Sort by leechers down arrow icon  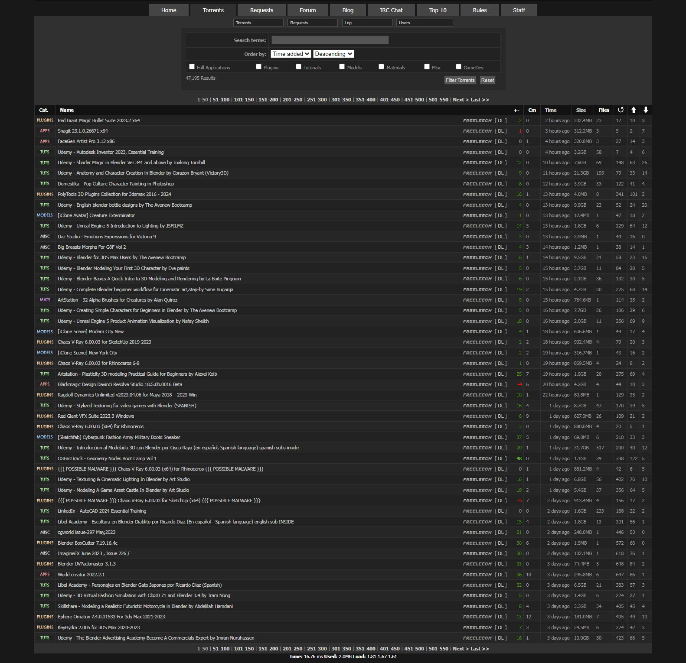646,110
